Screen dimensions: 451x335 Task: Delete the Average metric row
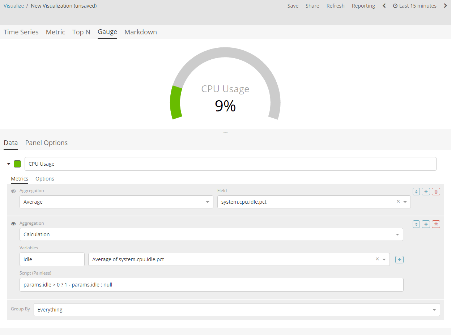tap(436, 192)
